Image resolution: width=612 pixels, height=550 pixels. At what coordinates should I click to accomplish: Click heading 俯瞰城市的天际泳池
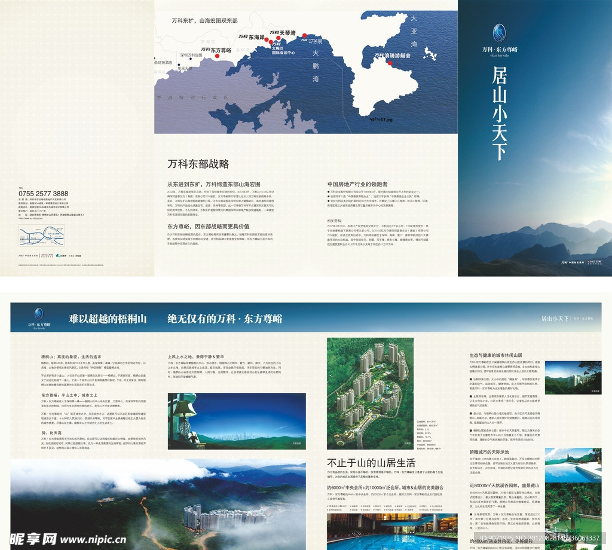(489, 451)
